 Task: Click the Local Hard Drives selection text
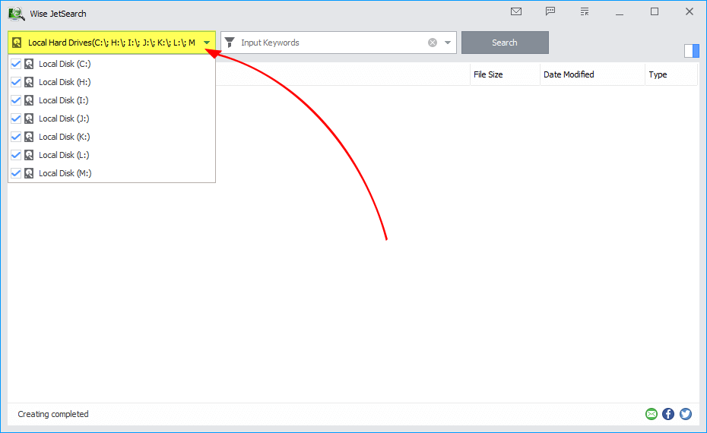pyautogui.click(x=111, y=43)
